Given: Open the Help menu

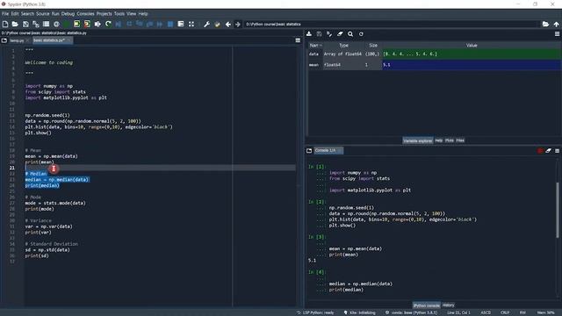Looking at the screenshot, I should [143, 14].
